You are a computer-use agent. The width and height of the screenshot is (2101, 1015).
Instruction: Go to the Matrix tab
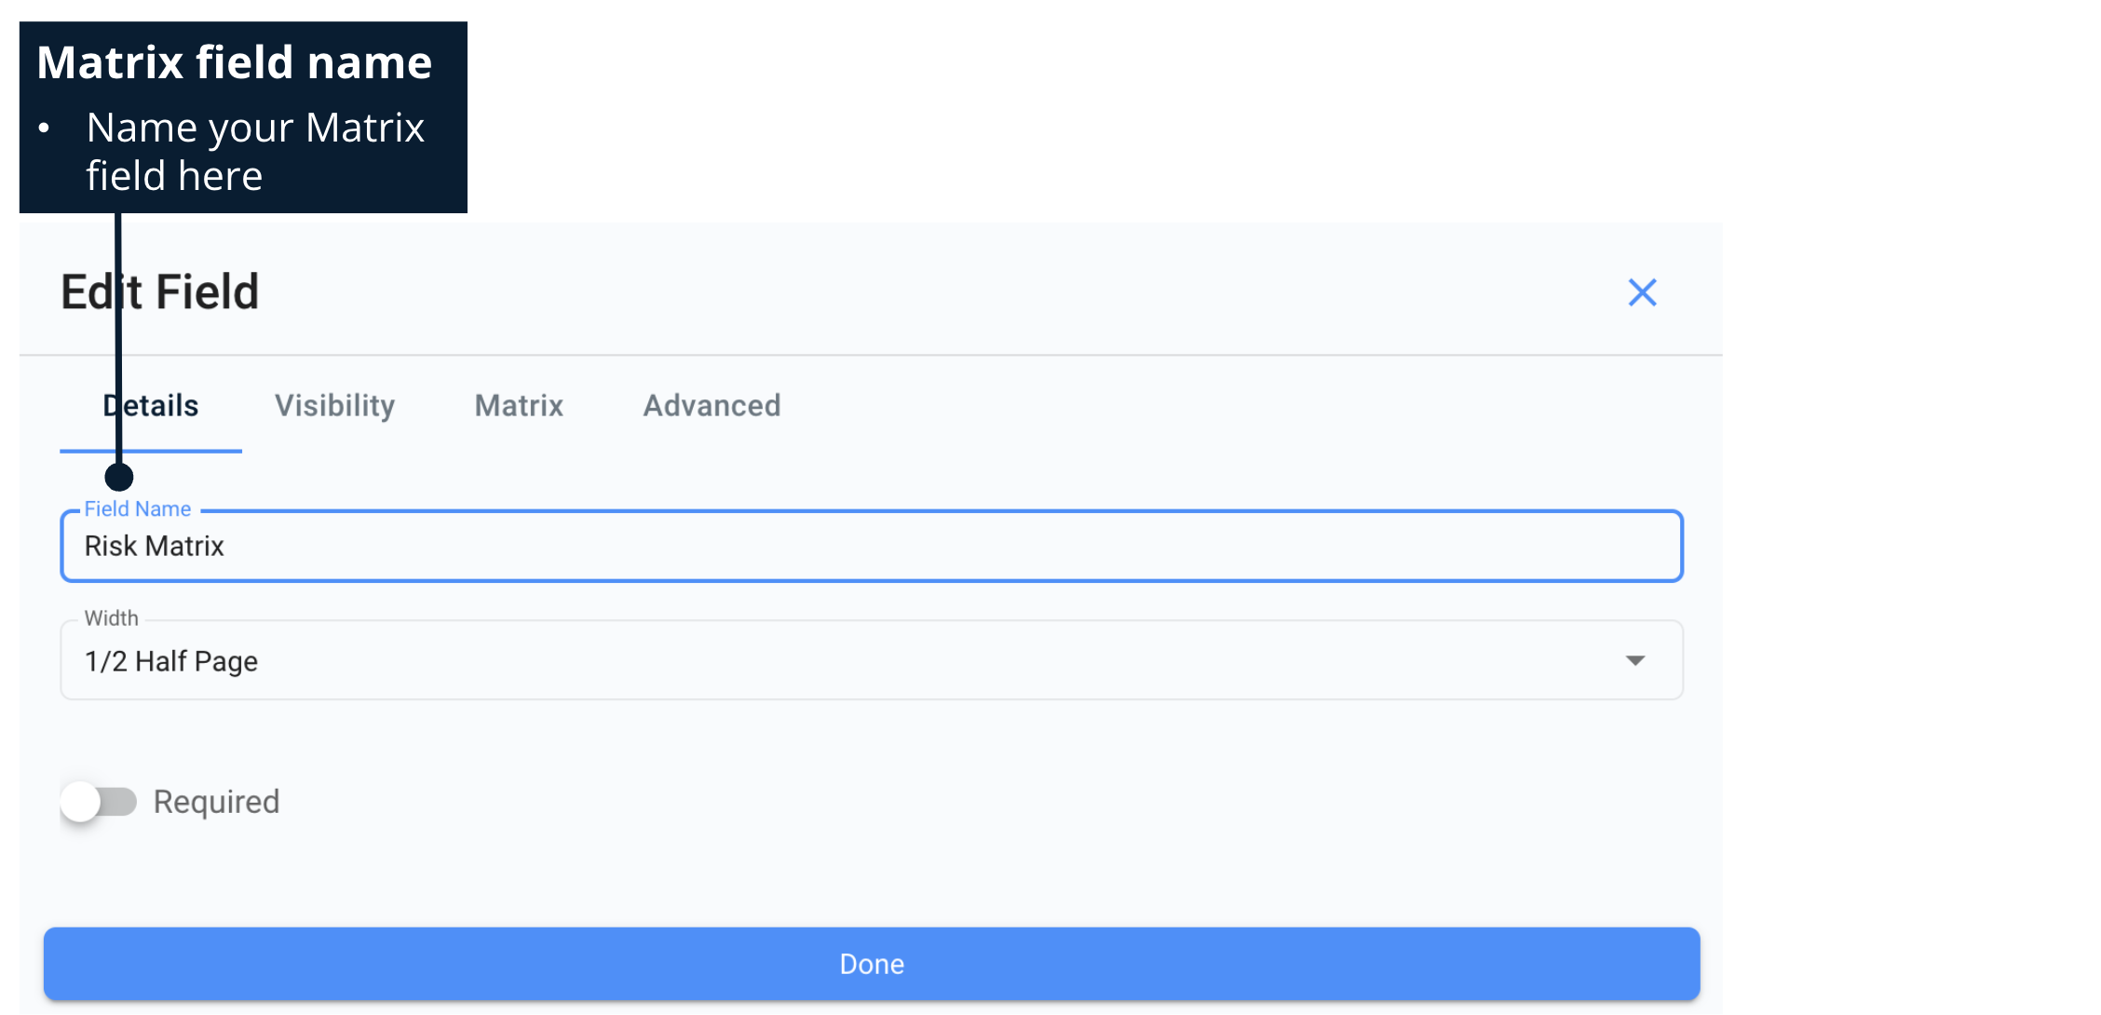click(519, 406)
